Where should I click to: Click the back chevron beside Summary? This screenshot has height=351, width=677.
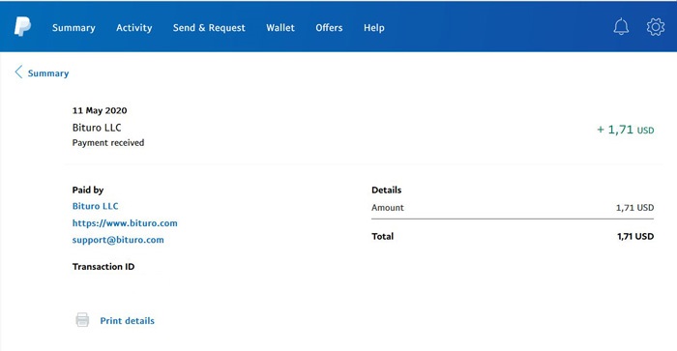[18, 73]
